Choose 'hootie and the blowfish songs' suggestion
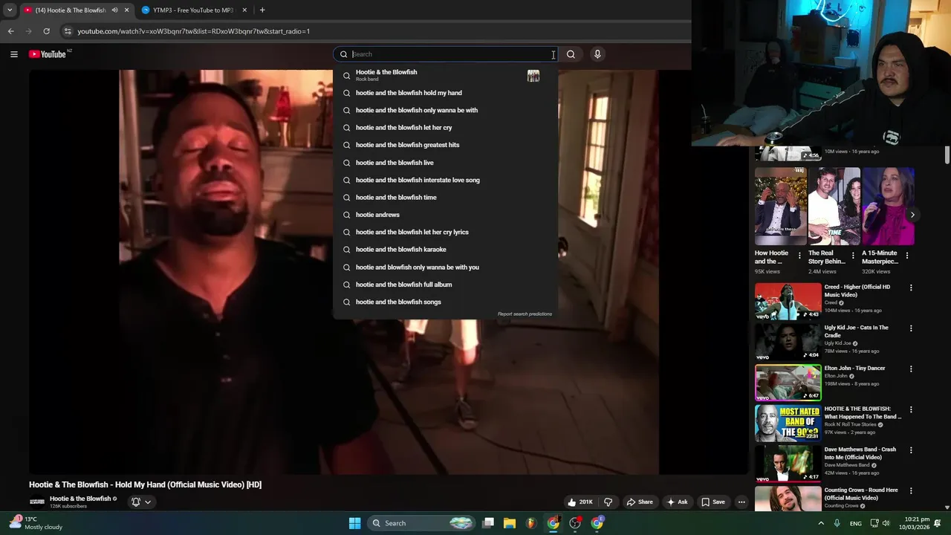Screen dimensions: 951x535 click(445, 302)
